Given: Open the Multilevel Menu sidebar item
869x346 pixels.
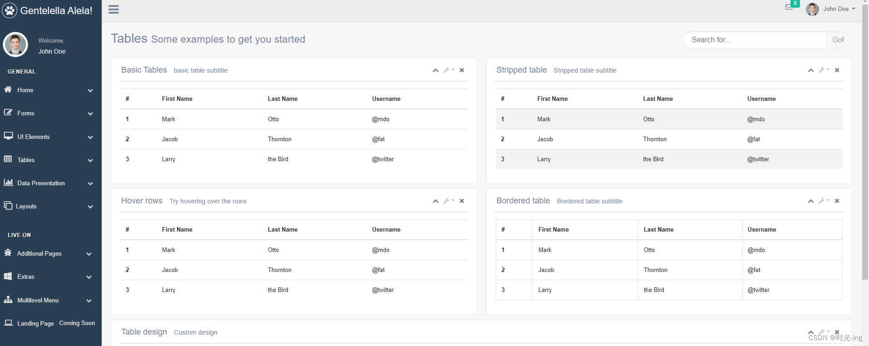Looking at the screenshot, I should [51, 300].
